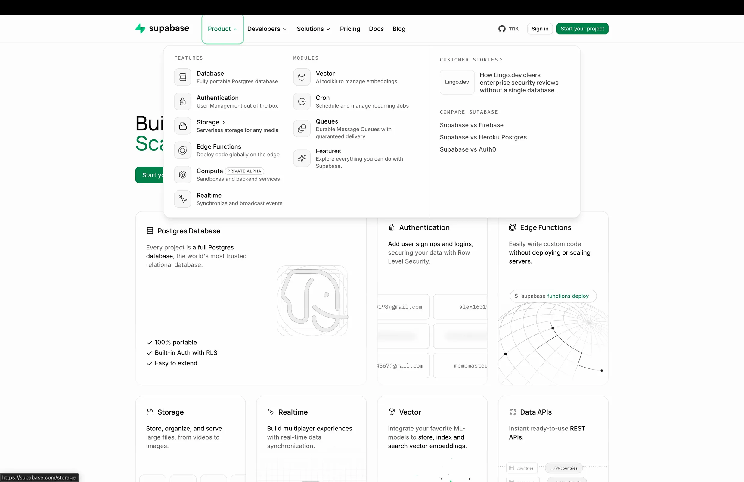
Task: Go to the Docs page
Action: click(376, 29)
